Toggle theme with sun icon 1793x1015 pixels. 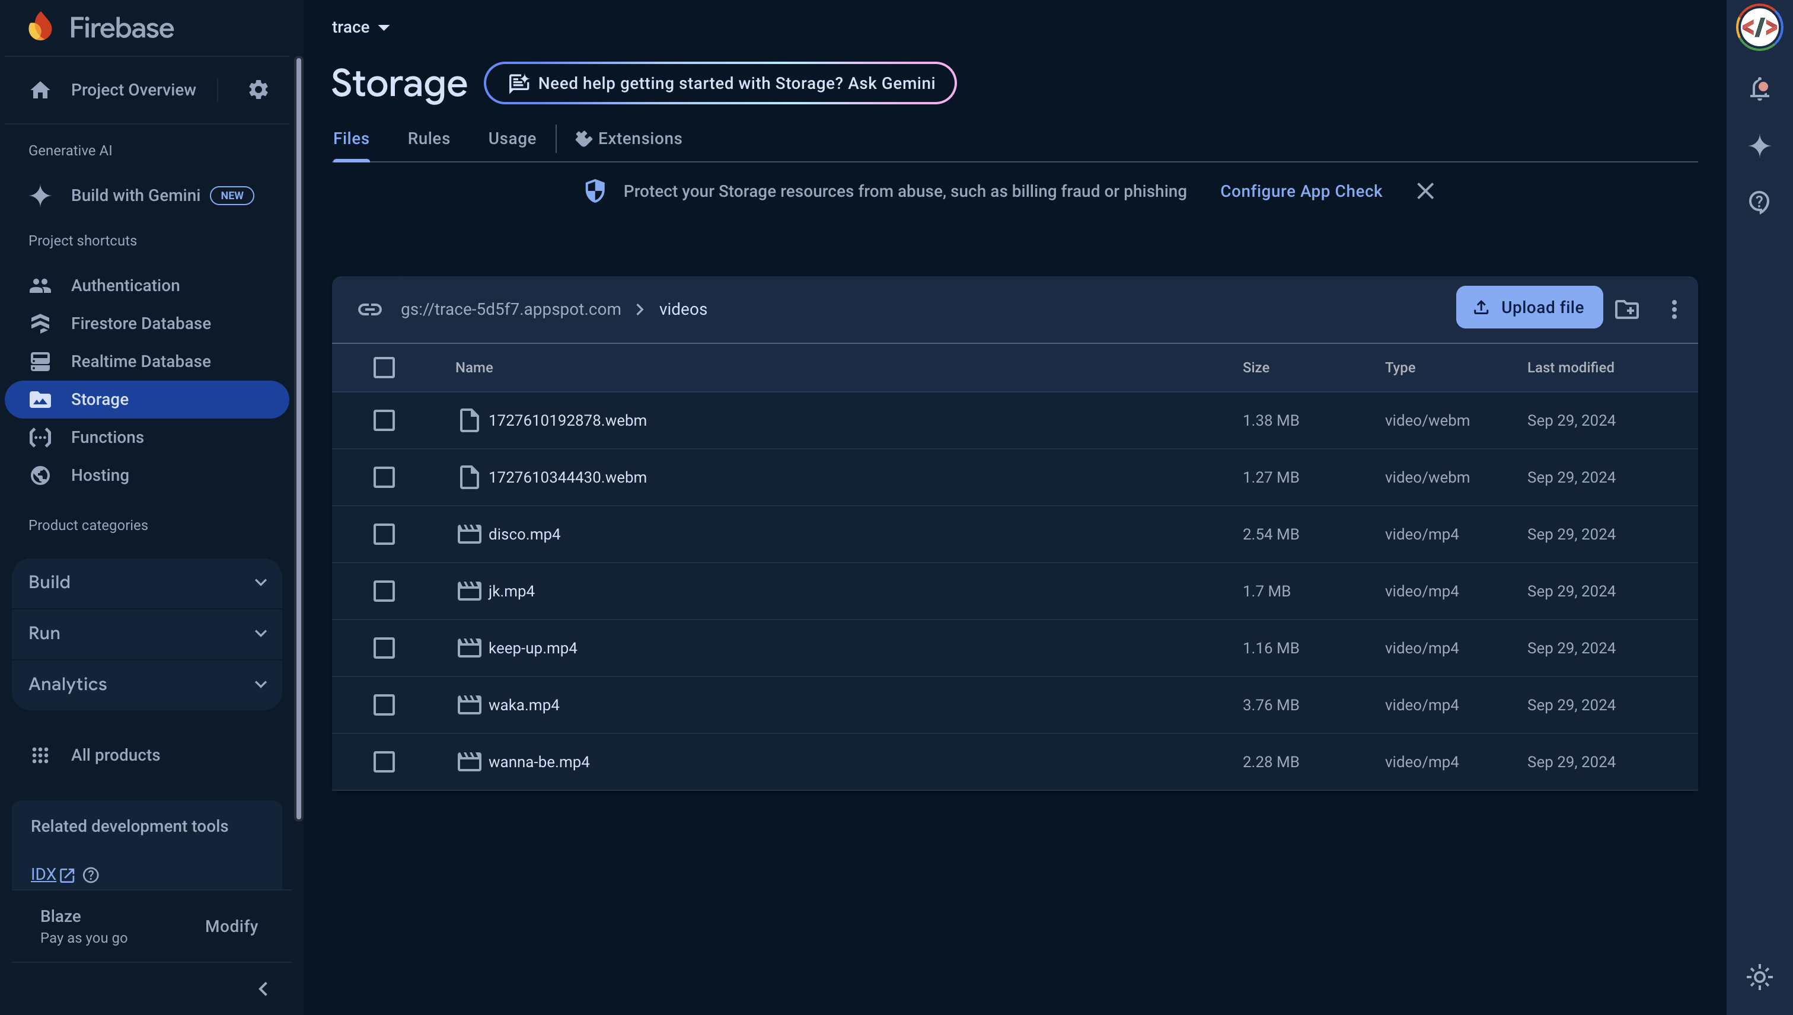1759,976
